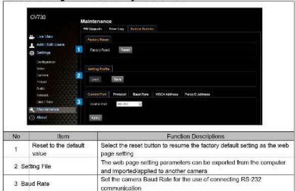The width and height of the screenshot is (295, 191).
Task: Open the Pelco D Address tab
Action: 197,94
